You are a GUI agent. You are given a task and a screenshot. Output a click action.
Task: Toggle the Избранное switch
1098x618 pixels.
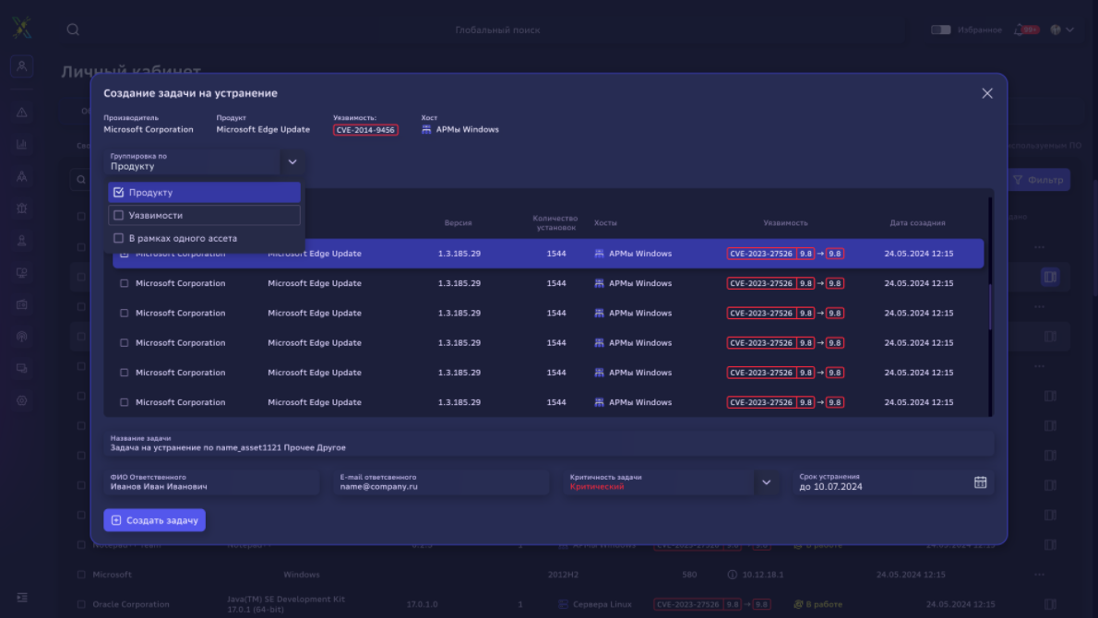point(940,30)
